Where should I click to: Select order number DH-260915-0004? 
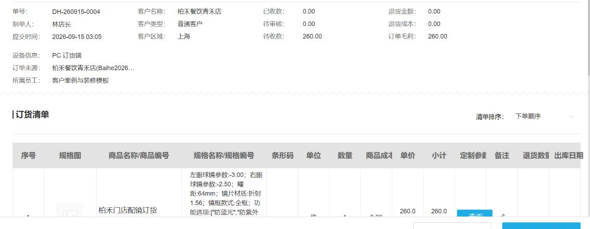[76, 11]
